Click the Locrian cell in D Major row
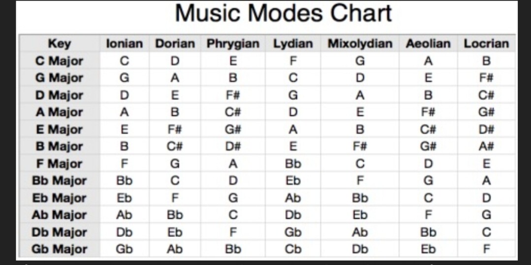Screen dimensions: 531x265 (x=486, y=95)
